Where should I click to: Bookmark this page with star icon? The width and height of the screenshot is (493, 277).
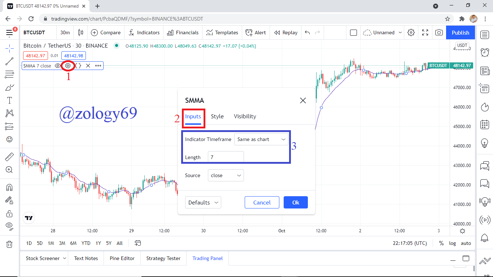click(x=448, y=19)
